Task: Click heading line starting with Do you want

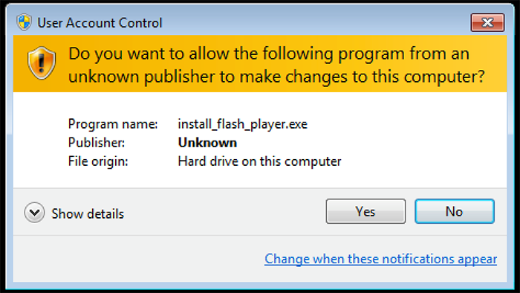Action: pos(269,54)
